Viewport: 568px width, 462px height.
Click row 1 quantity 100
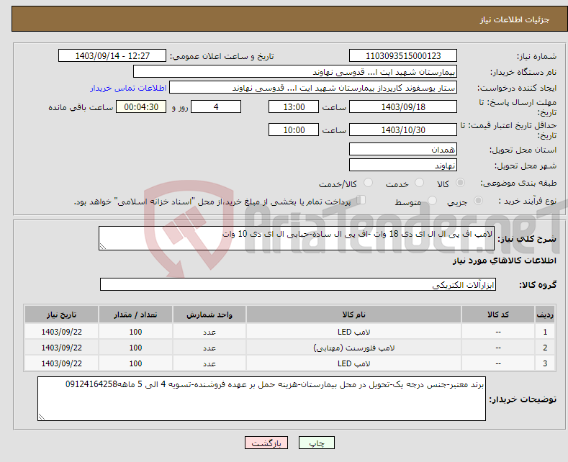(x=135, y=332)
